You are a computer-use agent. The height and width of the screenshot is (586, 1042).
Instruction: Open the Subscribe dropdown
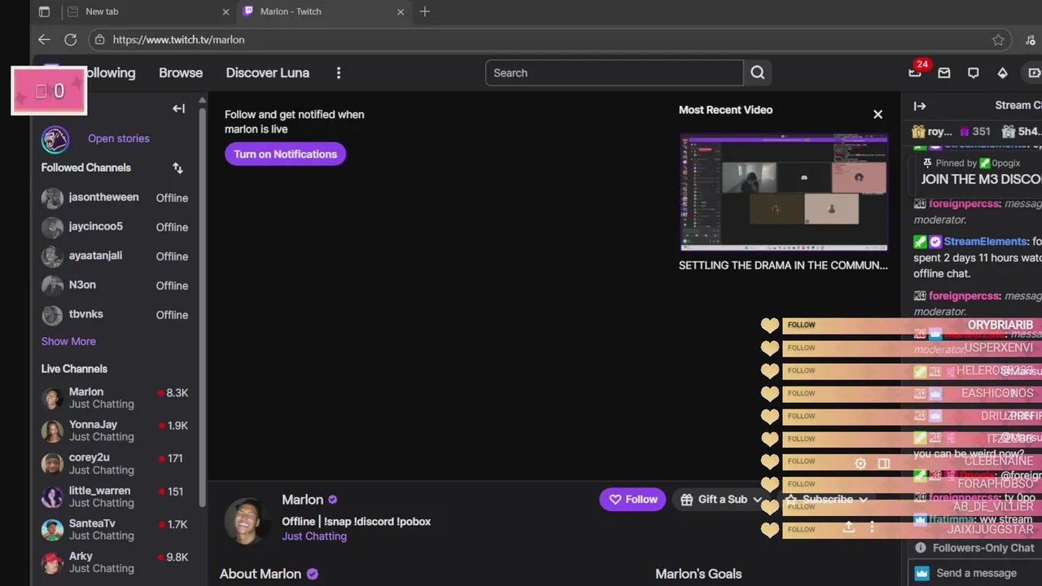click(826, 499)
